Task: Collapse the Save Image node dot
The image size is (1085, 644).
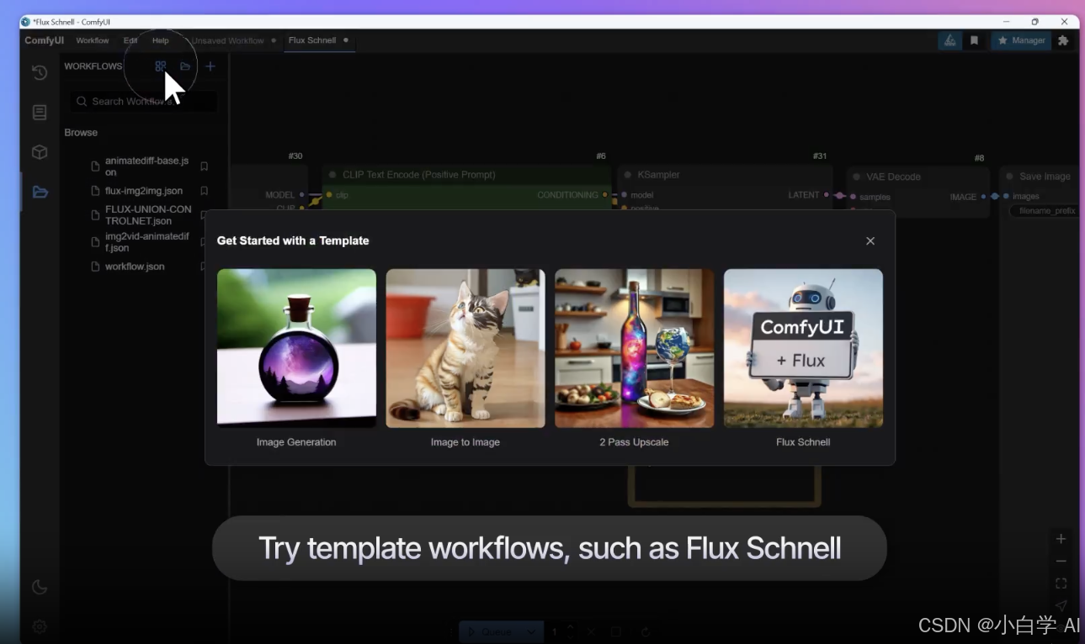Action: click(x=1009, y=177)
